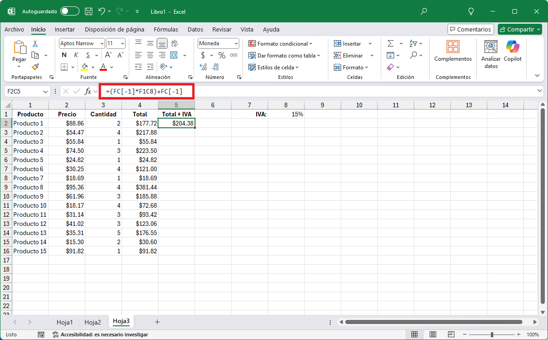The image size is (548, 340).
Task: Increase decimal places
Action: tap(203, 67)
